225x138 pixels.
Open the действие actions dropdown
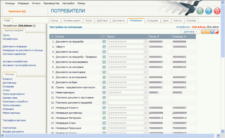coord(190,32)
